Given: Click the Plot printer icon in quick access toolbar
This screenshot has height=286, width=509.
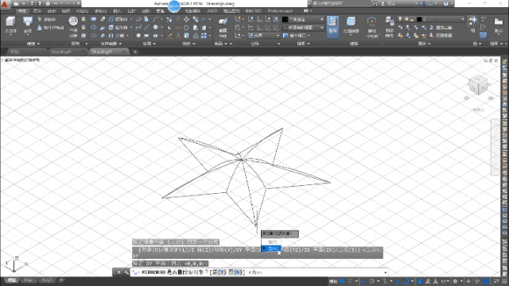Looking at the screenshot, I should point(48,3).
